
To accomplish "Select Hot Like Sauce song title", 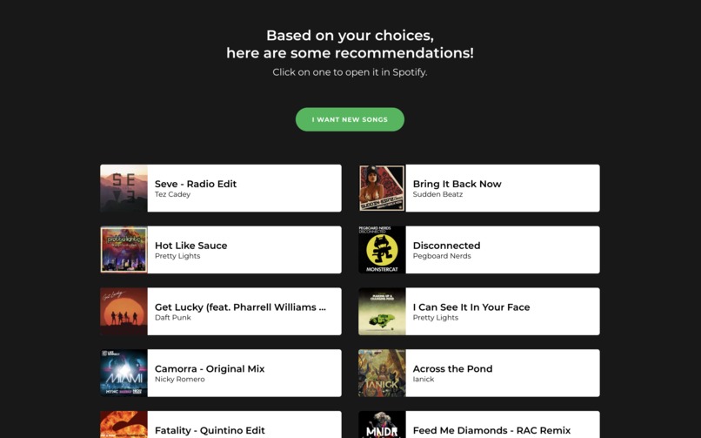I will coord(190,246).
